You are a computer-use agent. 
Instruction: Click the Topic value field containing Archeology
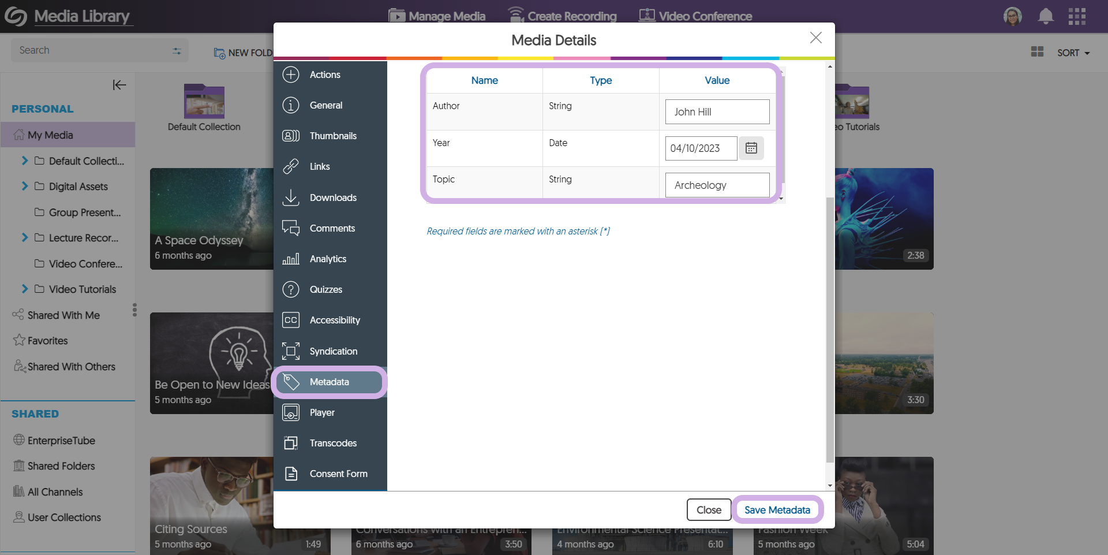717,185
